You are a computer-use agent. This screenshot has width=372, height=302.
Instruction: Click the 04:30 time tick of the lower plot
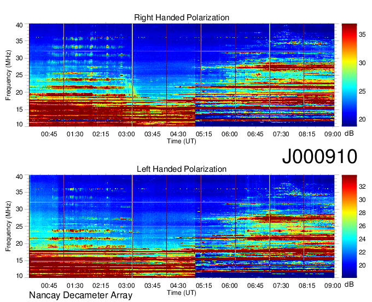(x=178, y=286)
